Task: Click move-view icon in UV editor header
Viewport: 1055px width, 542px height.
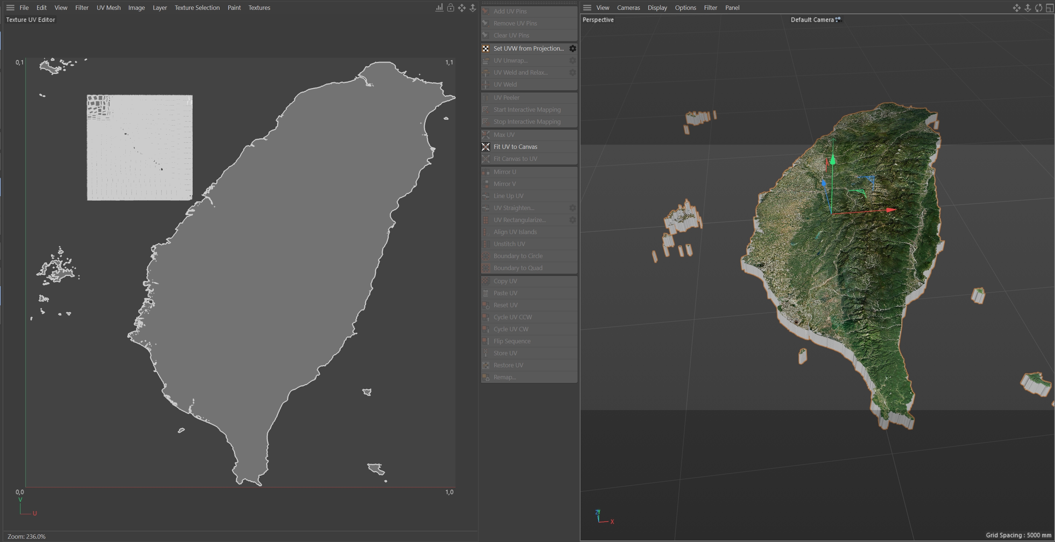Action: coord(461,8)
